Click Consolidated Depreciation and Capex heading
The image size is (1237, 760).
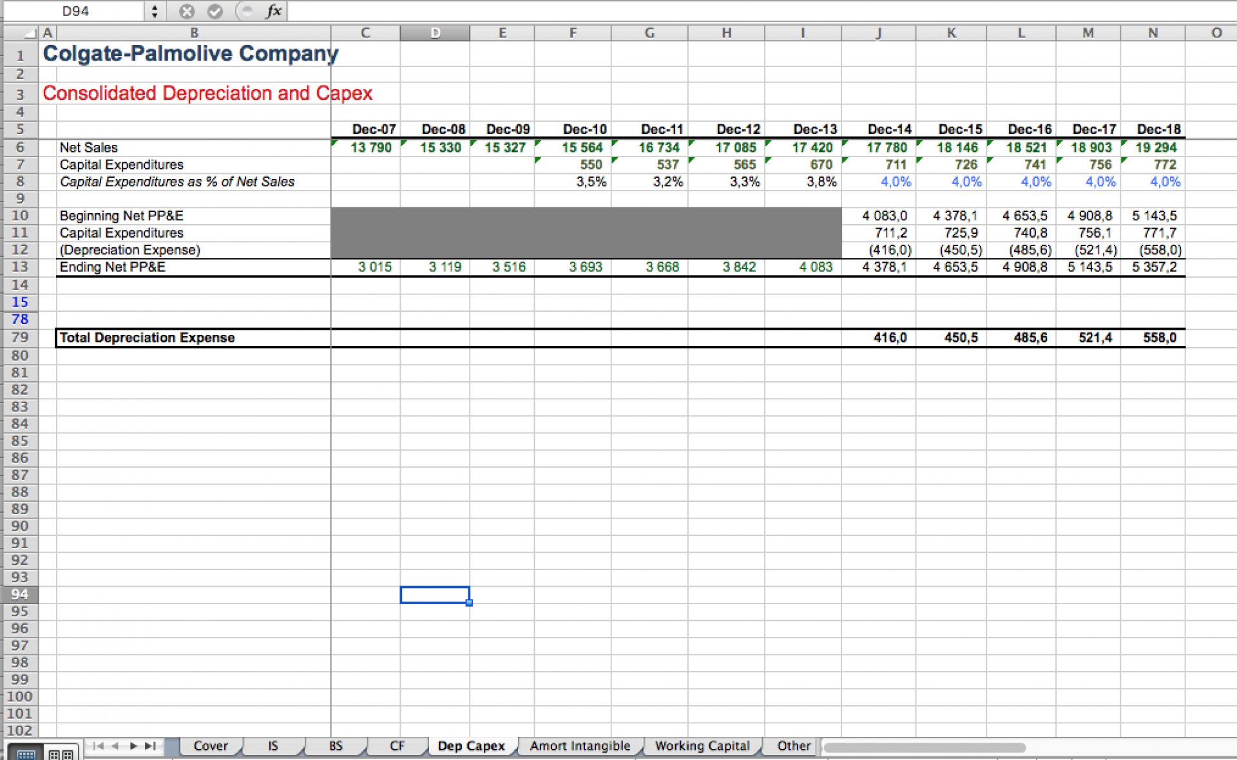[207, 93]
